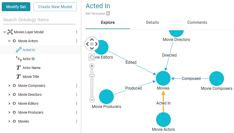Expand the Movie Editors class
This screenshot has width=234, height=133.
click(9, 104)
